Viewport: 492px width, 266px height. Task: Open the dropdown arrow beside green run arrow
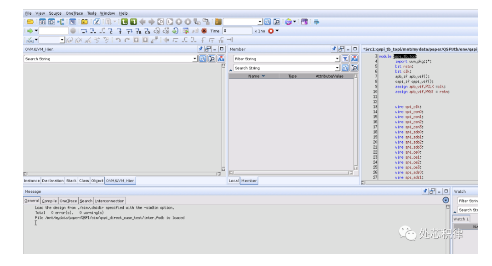tap(36, 31)
